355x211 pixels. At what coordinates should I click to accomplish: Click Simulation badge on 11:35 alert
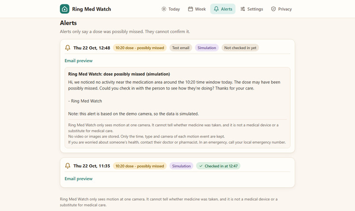pos(181,166)
